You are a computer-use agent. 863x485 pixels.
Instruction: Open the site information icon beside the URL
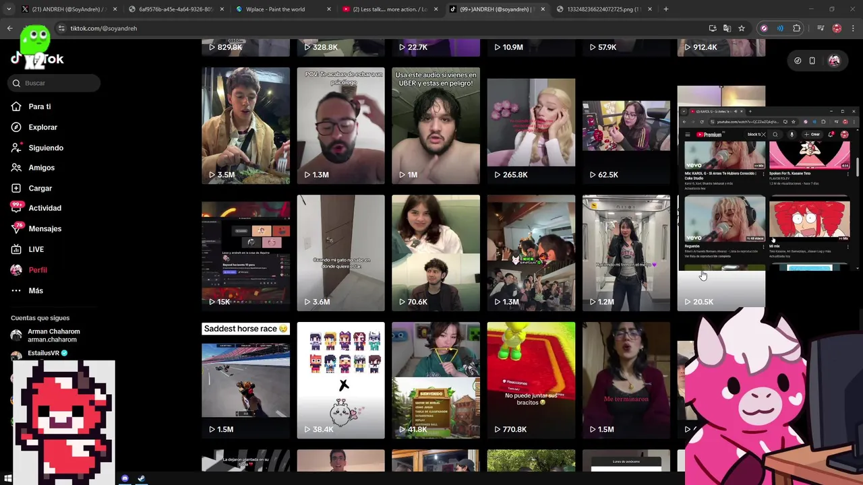click(x=61, y=28)
